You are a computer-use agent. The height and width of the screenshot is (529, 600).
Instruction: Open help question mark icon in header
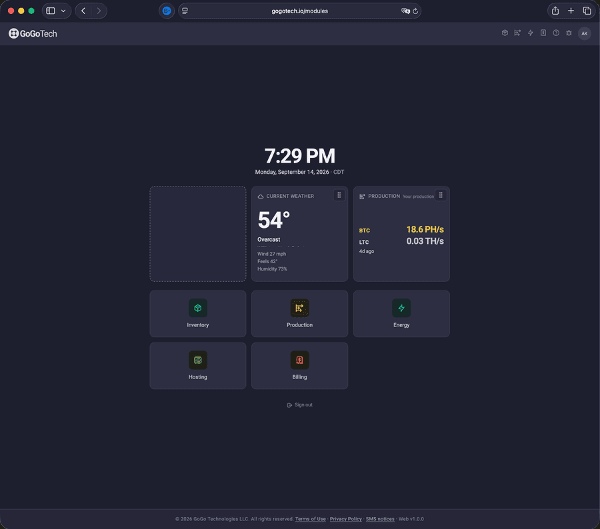click(x=556, y=33)
